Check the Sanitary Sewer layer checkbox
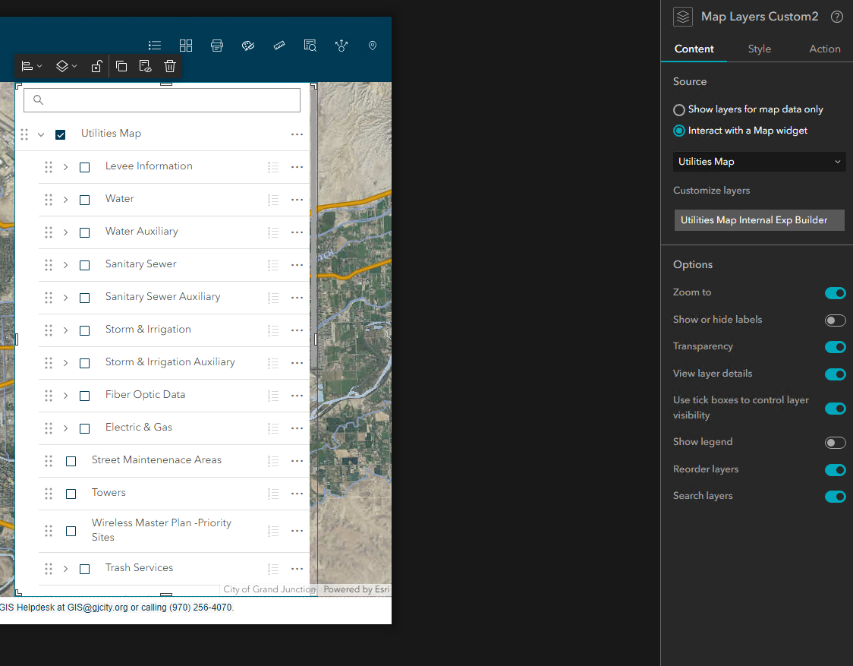853x666 pixels. 85,265
